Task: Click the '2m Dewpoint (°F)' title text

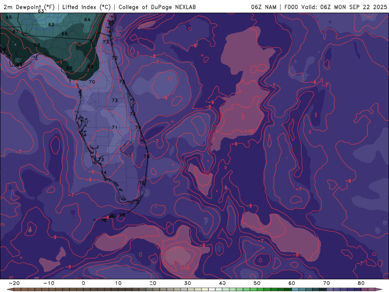Action: [x=29, y=7]
